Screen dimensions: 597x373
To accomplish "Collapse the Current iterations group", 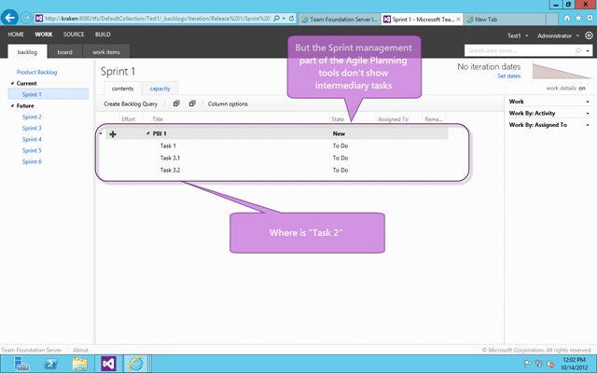I will [x=12, y=83].
